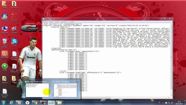Click the List ListName="Menu" line

pos(79,51)
